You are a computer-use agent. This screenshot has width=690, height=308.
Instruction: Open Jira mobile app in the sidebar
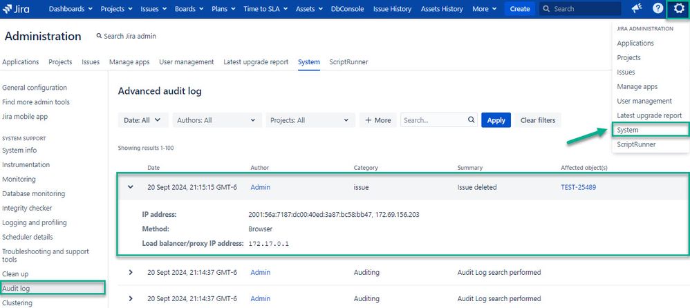point(25,117)
